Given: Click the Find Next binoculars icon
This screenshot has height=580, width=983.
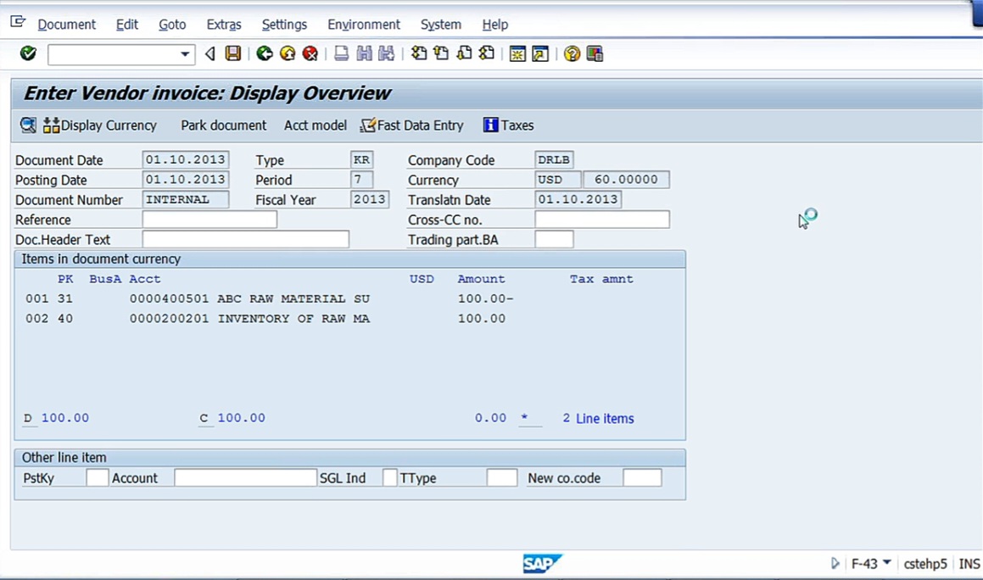Looking at the screenshot, I should pyautogui.click(x=387, y=54).
